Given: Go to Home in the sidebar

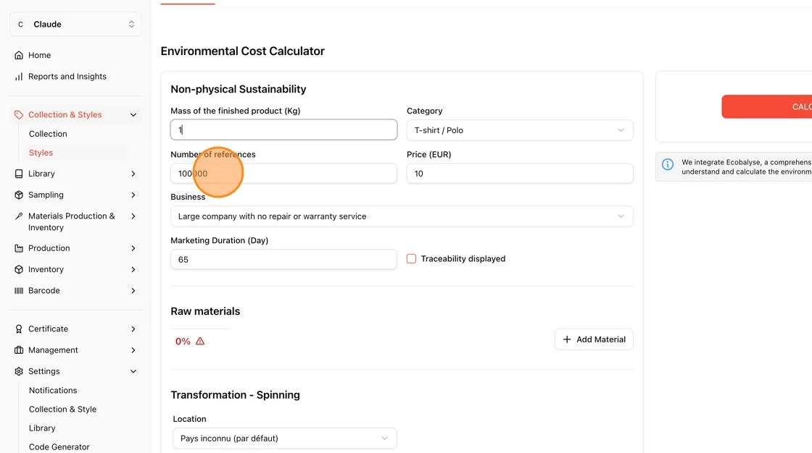Looking at the screenshot, I should click(x=39, y=55).
